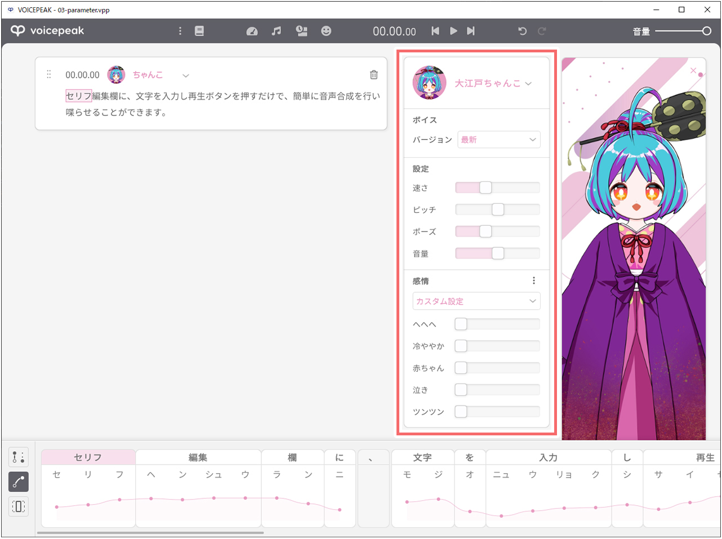Select the し segment in the timeline
Image resolution: width=722 pixels, height=539 pixels.
627,457
